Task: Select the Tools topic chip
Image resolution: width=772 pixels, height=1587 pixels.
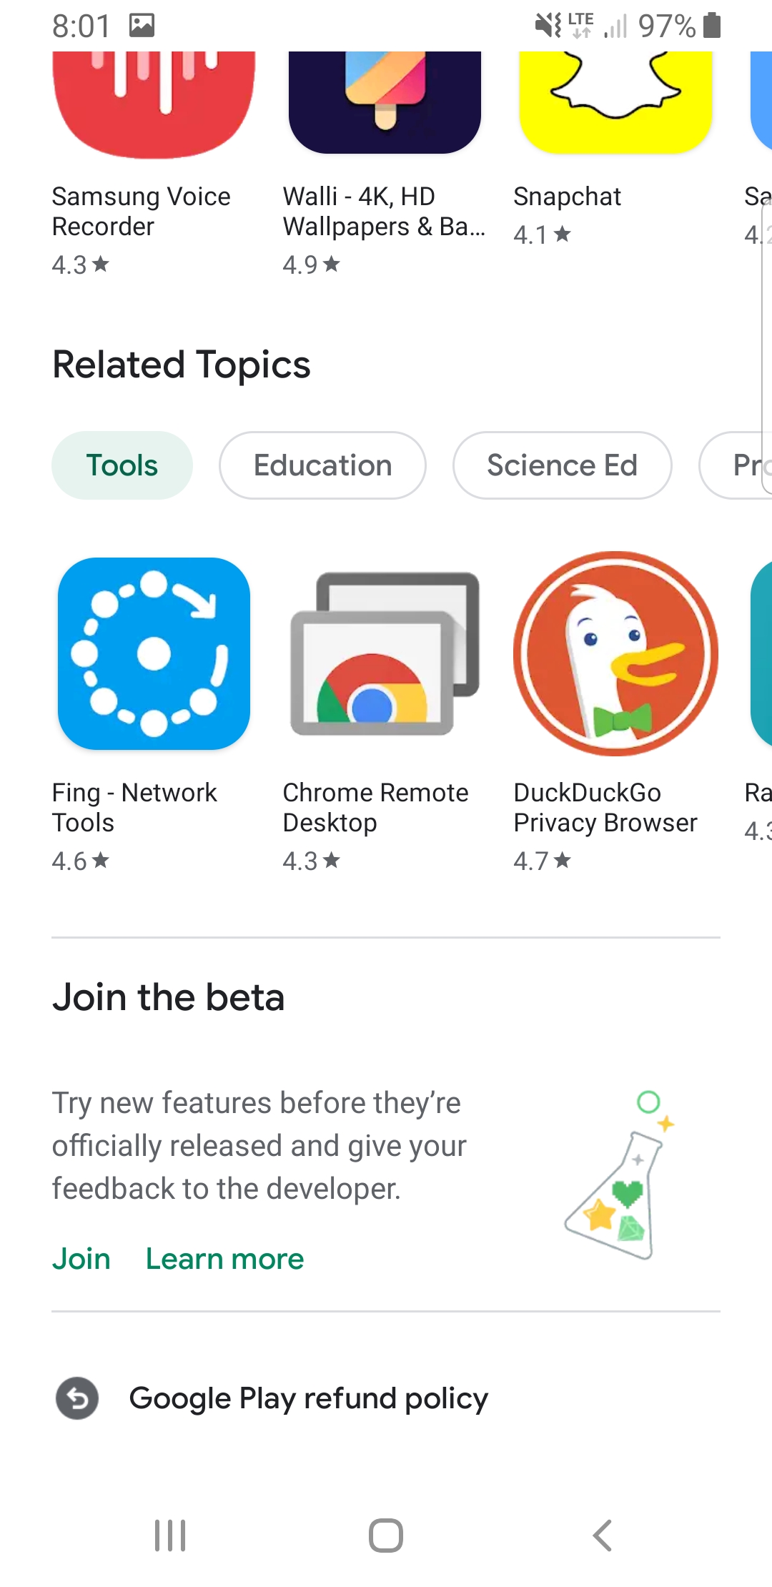Action: [x=122, y=465]
